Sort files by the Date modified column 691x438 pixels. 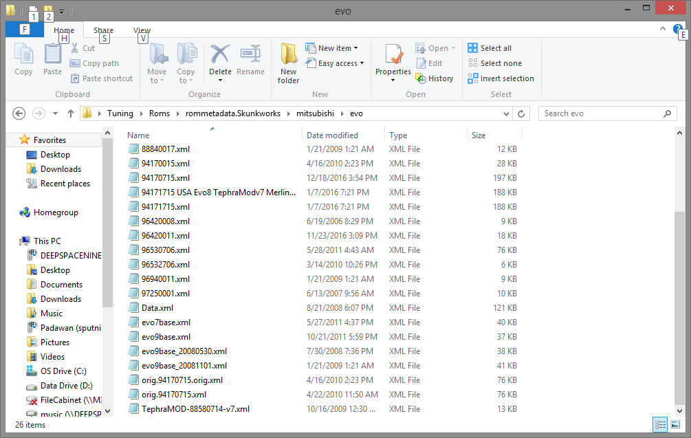point(333,135)
